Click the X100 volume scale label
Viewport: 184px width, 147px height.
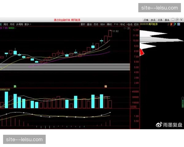coord(134,107)
